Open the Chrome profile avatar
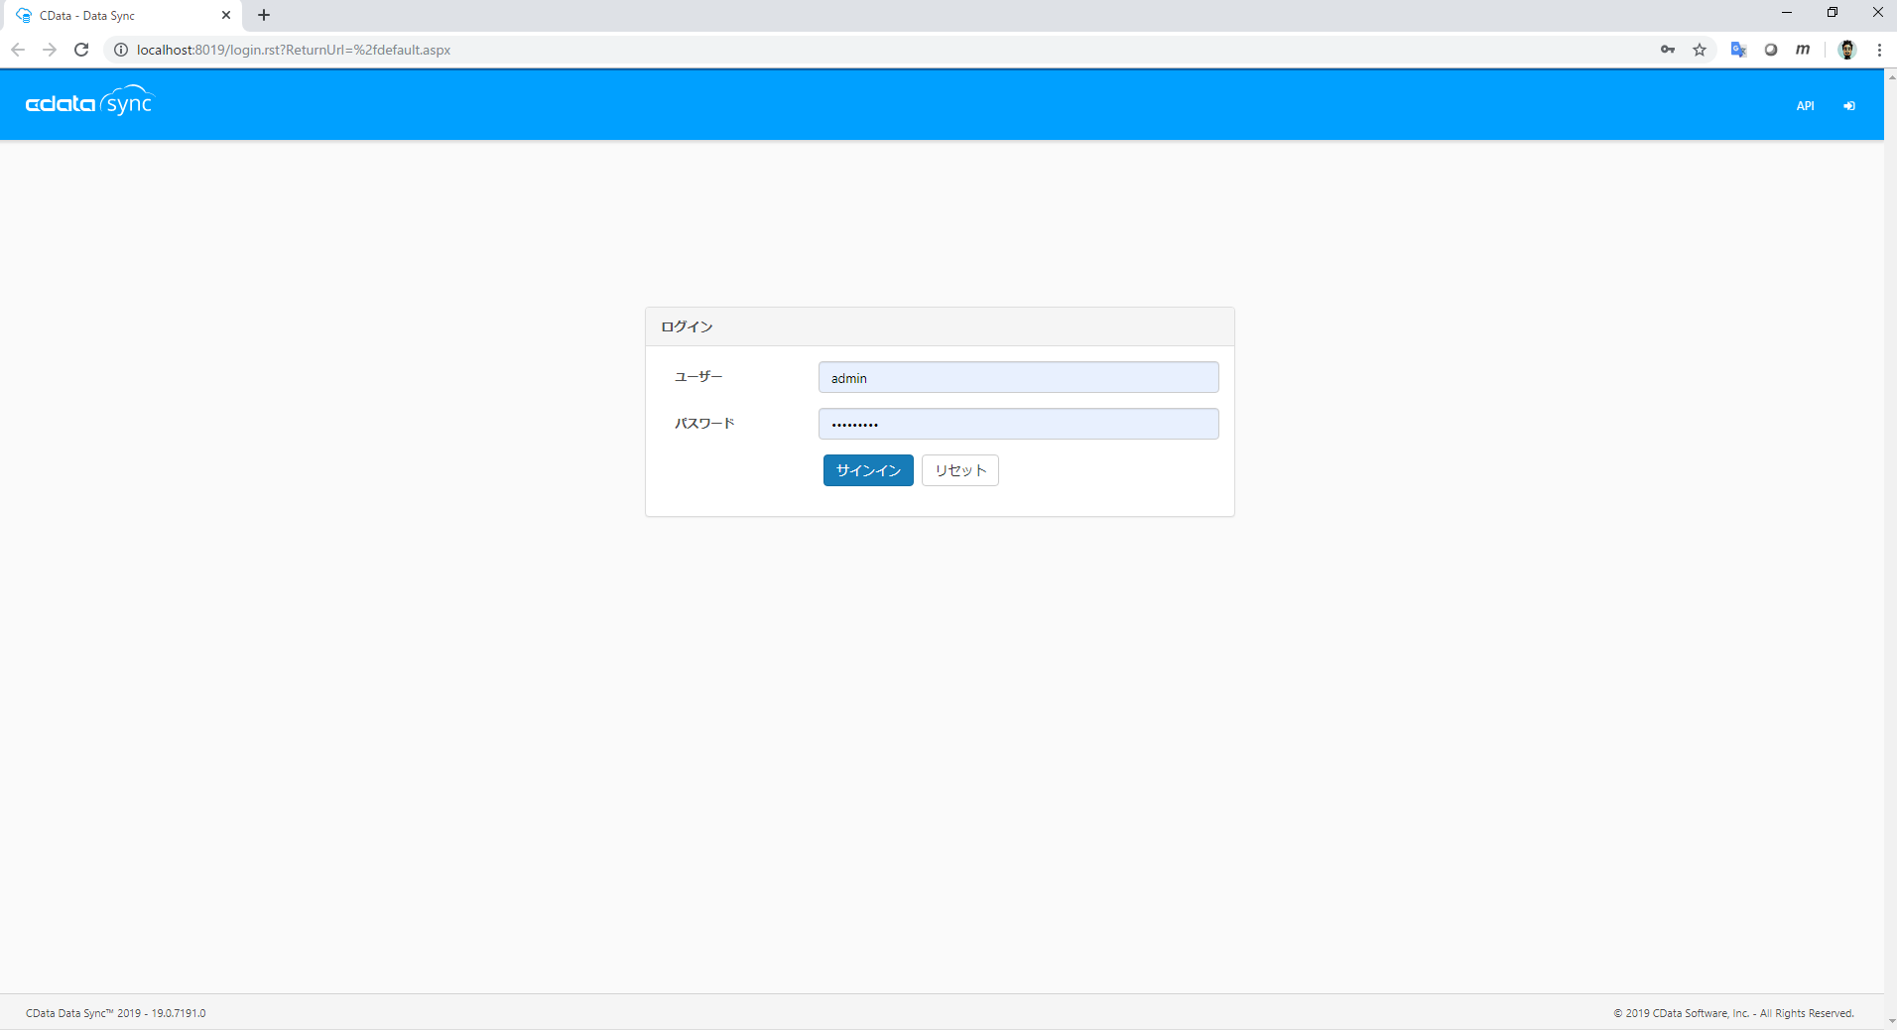 1846,50
